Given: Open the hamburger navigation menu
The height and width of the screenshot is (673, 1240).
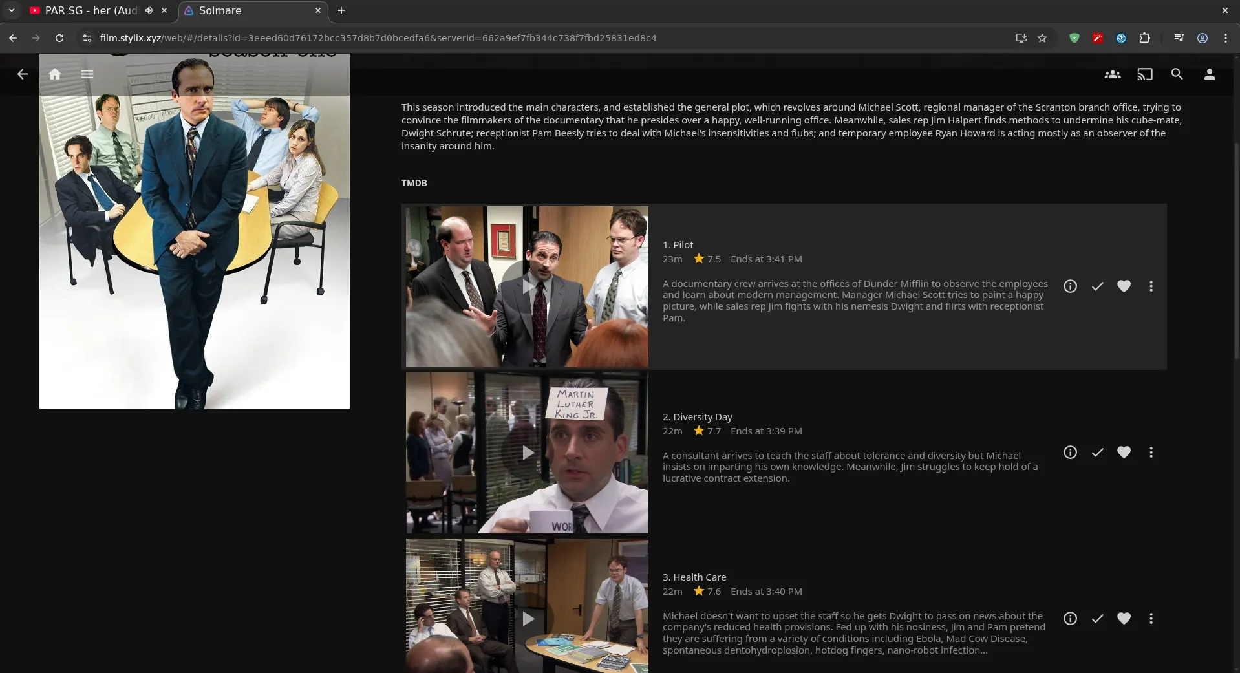Looking at the screenshot, I should click(87, 74).
